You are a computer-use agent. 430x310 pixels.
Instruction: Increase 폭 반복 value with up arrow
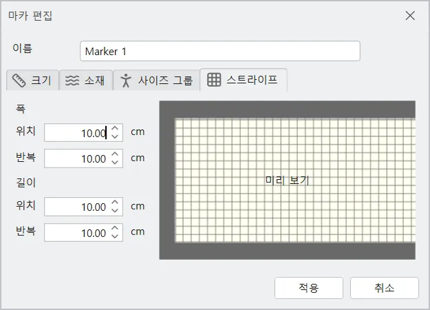click(115, 154)
